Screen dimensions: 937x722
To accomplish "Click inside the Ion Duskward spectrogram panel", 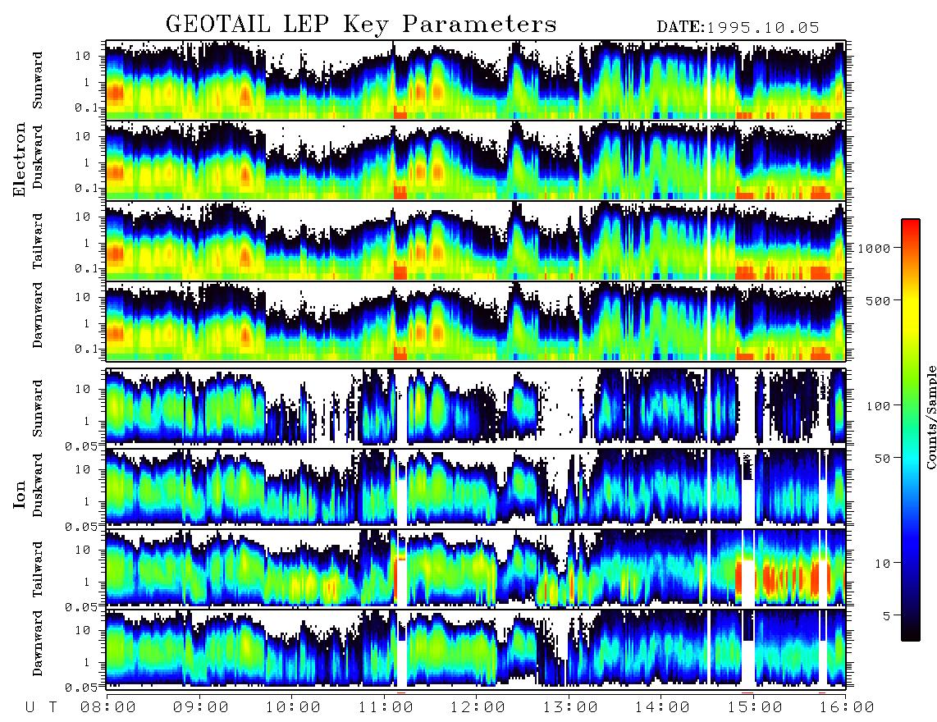I will 476,487.
